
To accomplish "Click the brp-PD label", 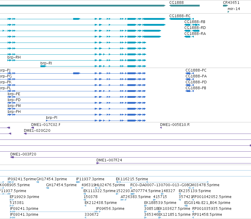I will point(14,100).
